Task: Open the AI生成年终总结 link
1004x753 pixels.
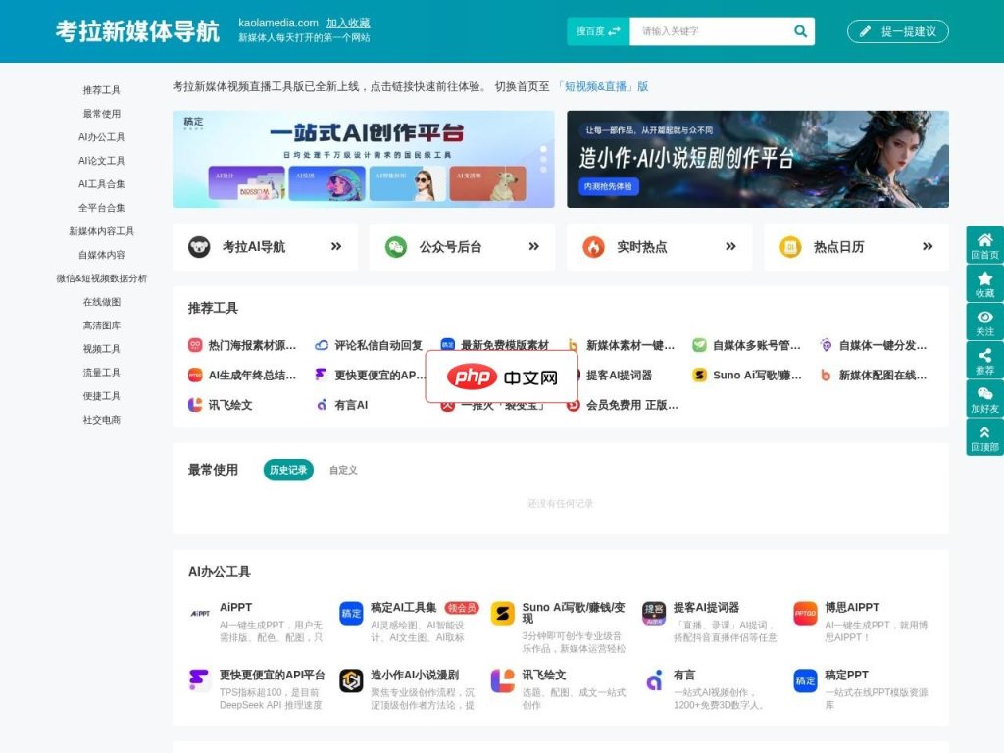Action: click(x=252, y=376)
